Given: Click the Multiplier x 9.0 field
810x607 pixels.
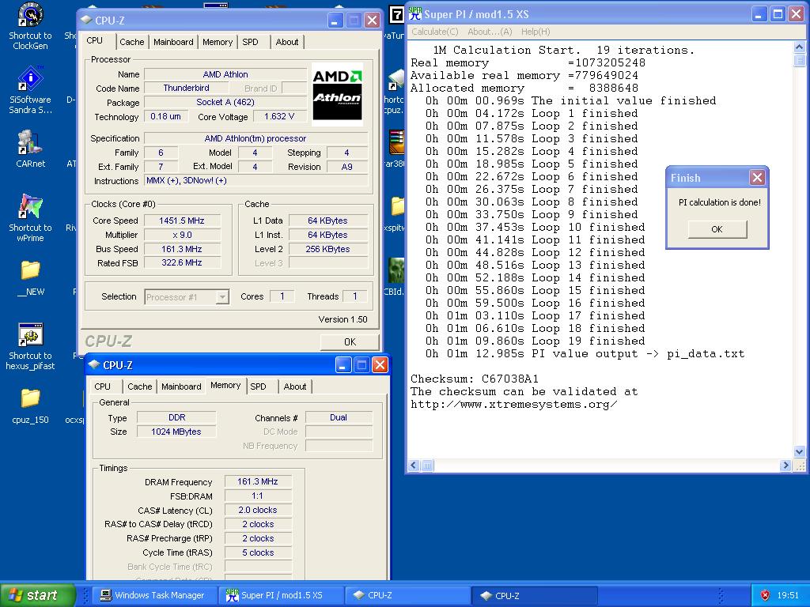Looking at the screenshot, I should pyautogui.click(x=182, y=235).
